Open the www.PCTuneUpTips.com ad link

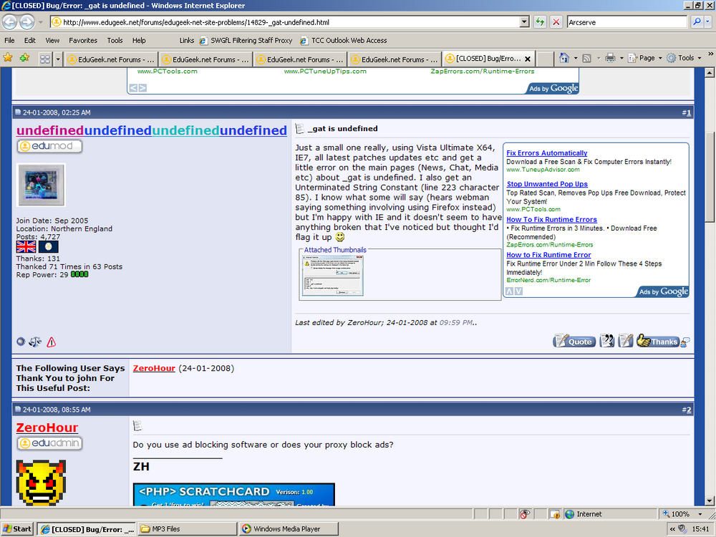325,71
